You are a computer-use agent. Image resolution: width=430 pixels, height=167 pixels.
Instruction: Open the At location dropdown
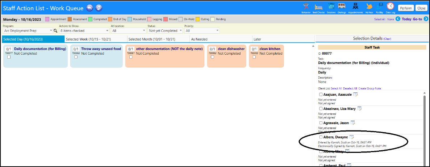tap(128, 31)
